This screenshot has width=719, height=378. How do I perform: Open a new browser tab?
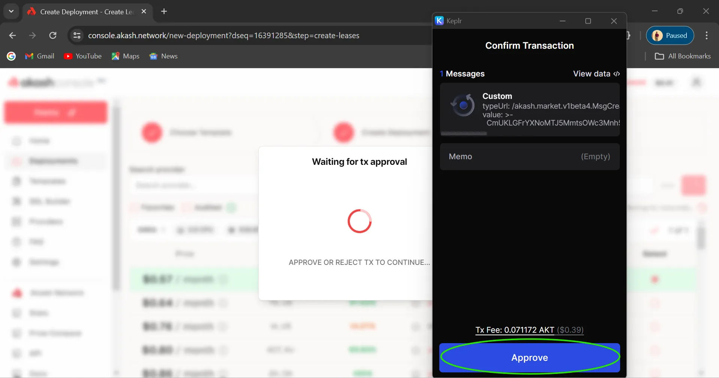tap(164, 12)
